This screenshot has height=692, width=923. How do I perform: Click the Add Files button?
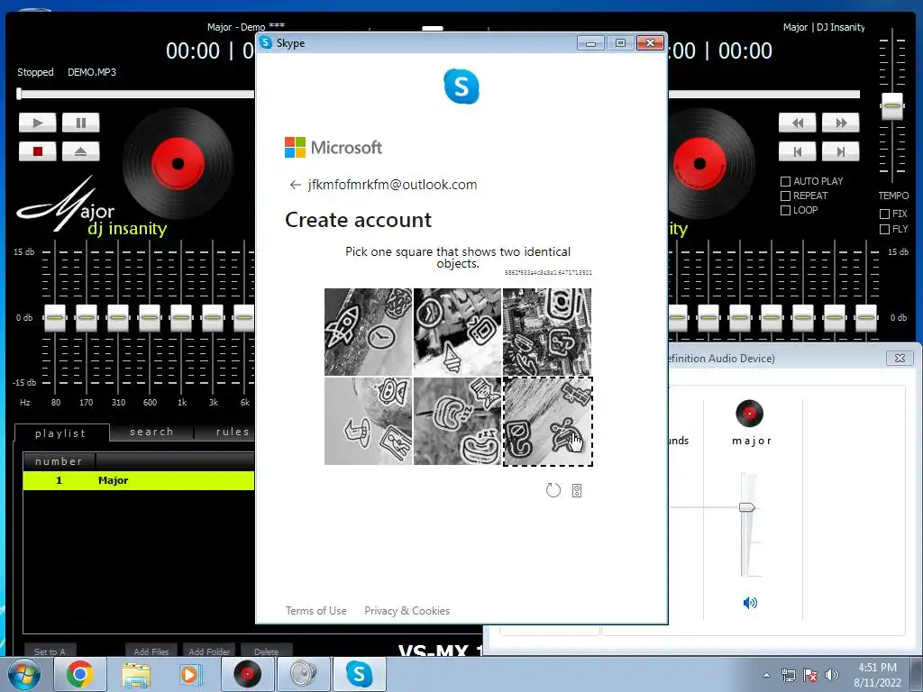[x=151, y=651]
